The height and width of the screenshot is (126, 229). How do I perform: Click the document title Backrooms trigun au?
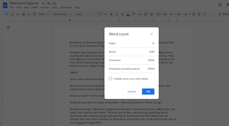pos(24,3)
